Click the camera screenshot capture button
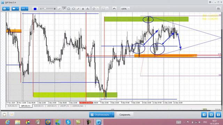Viewport: 223px width, 125px height. pyautogui.click(x=5, y=9)
